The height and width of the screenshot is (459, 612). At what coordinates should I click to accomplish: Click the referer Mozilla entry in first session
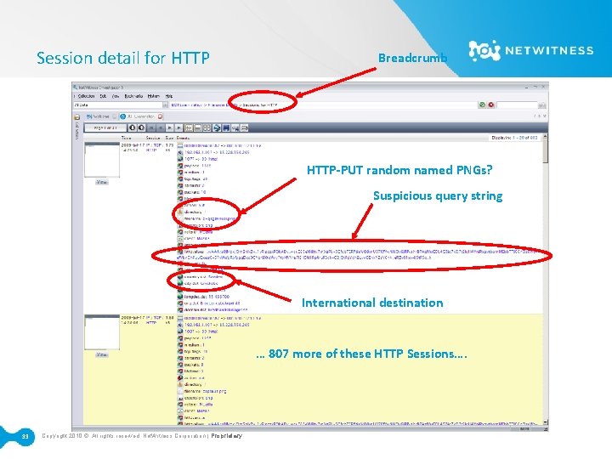click(x=198, y=232)
